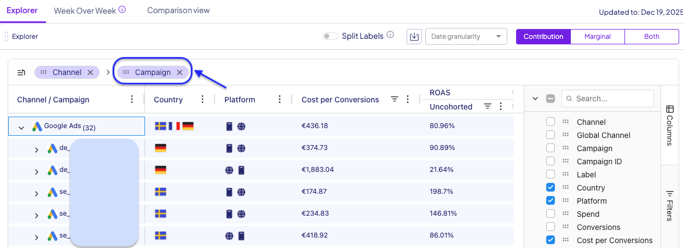Open the Platform column three-dot menu

(280, 99)
